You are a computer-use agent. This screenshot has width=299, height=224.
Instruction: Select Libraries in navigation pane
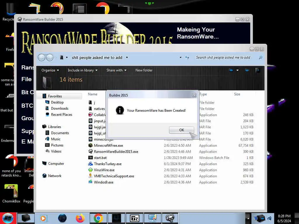coord(54,127)
